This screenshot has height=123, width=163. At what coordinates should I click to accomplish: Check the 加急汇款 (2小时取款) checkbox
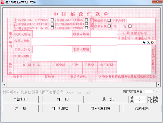(x=52, y=24)
